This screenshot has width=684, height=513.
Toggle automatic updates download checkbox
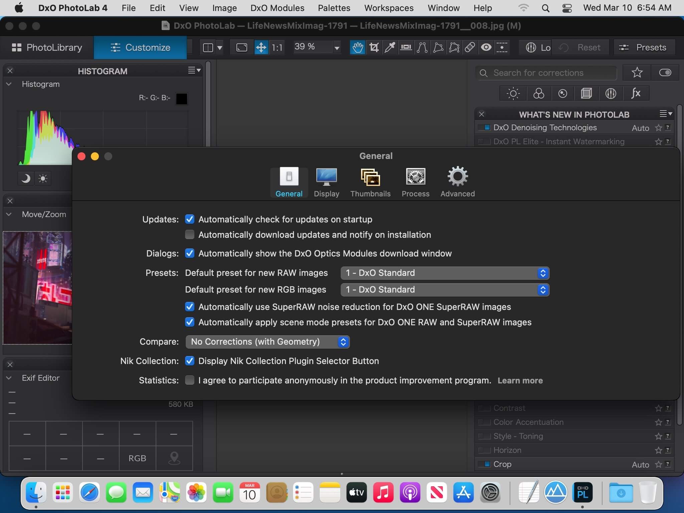pyautogui.click(x=190, y=234)
